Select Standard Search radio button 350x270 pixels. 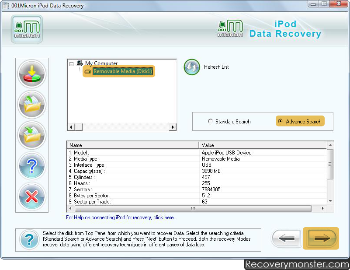(x=210, y=121)
